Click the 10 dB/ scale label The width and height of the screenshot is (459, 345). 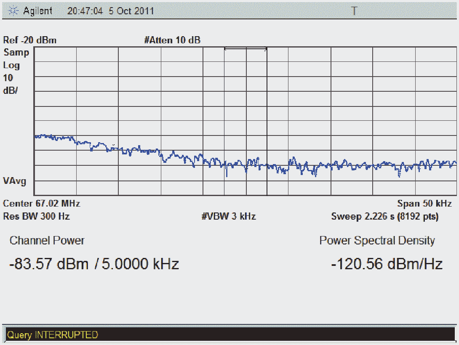(x=10, y=84)
